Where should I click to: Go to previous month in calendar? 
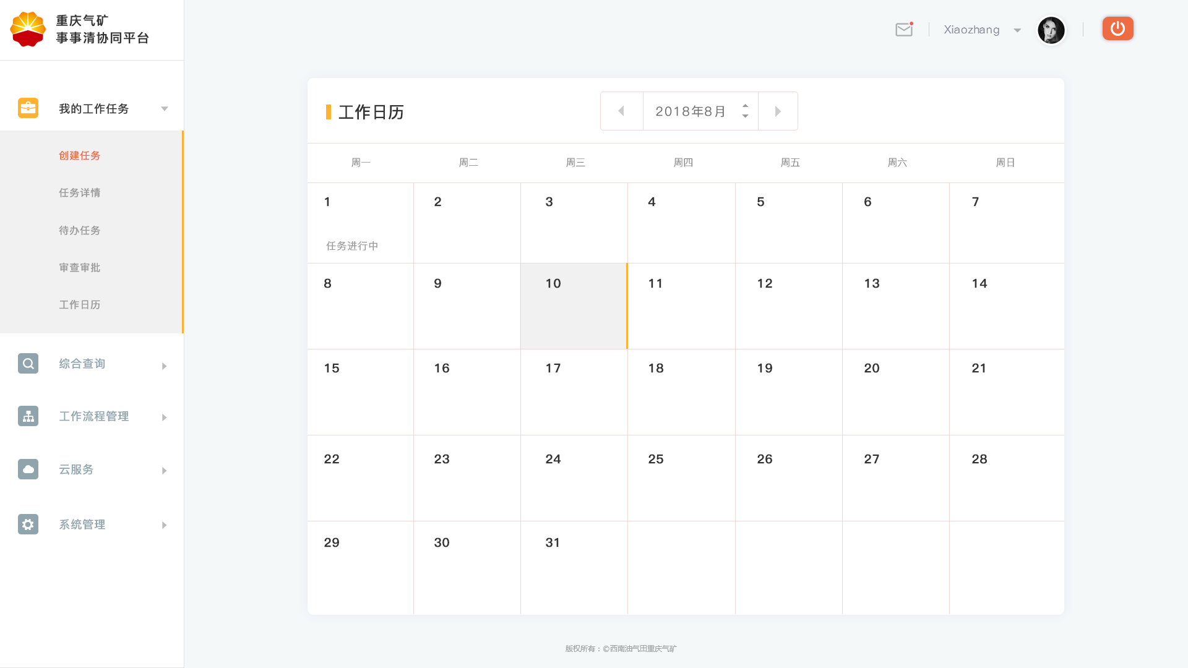(621, 111)
